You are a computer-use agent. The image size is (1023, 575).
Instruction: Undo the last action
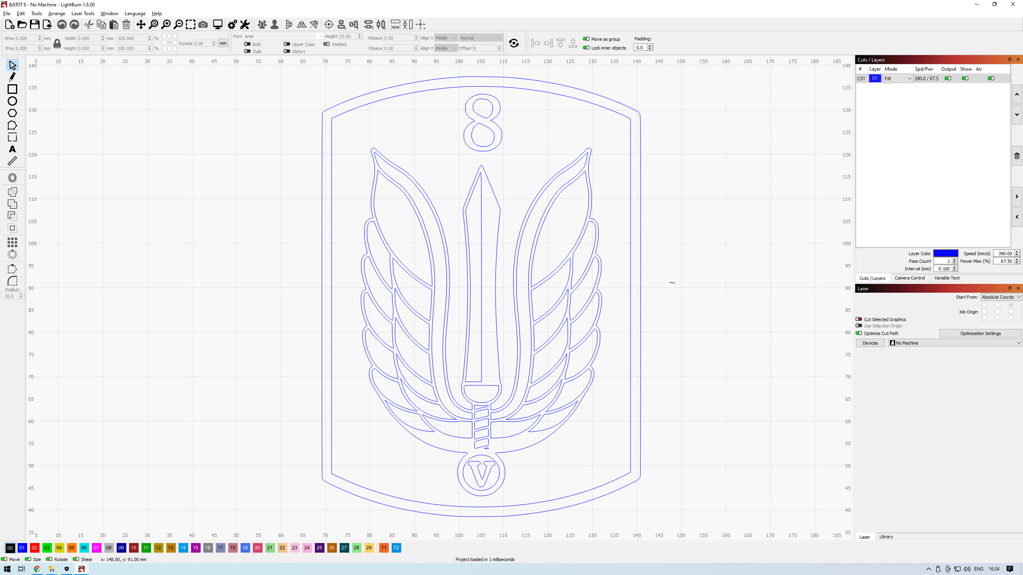pos(62,25)
